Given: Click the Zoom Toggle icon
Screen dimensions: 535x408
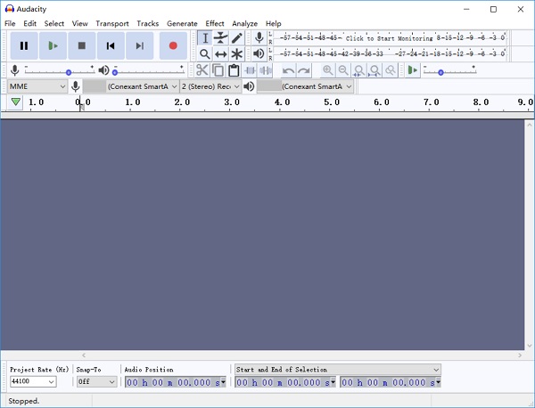Looking at the screenshot, I should click(391, 70).
